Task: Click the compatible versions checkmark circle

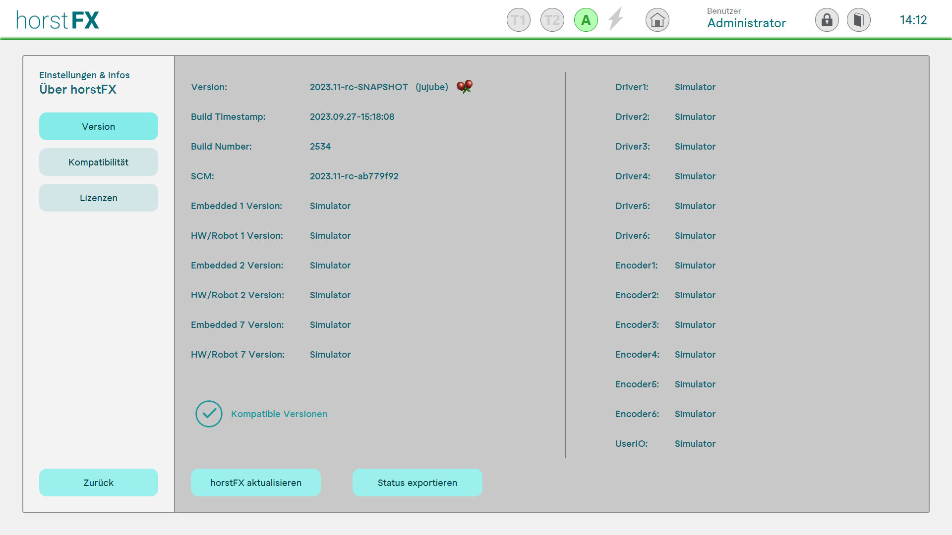Action: click(209, 414)
